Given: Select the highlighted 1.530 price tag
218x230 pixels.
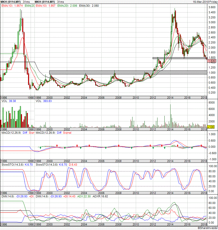Looking at the screenshot, I should point(212,61).
